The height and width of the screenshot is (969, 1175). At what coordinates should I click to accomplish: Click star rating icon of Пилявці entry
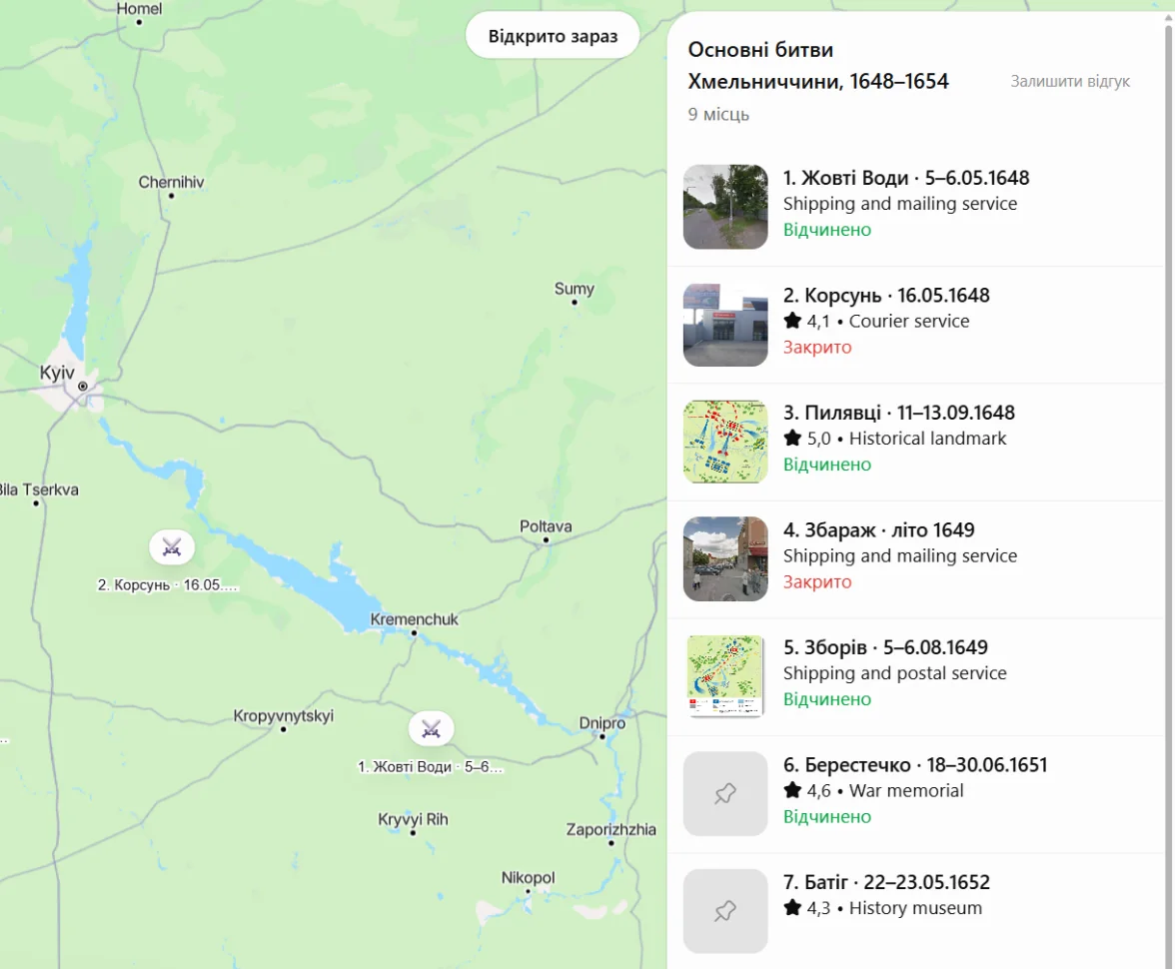click(x=793, y=438)
